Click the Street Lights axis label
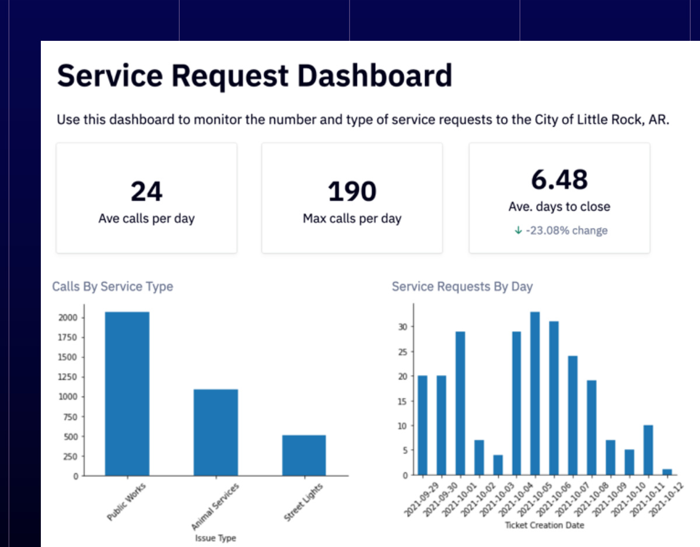Image resolution: width=700 pixels, height=547 pixels. (303, 502)
